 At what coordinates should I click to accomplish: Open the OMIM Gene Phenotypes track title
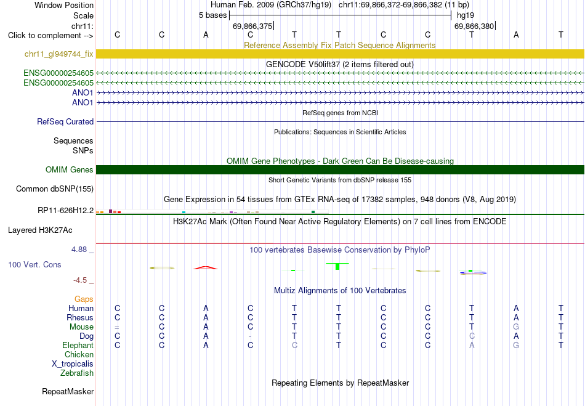point(340,161)
